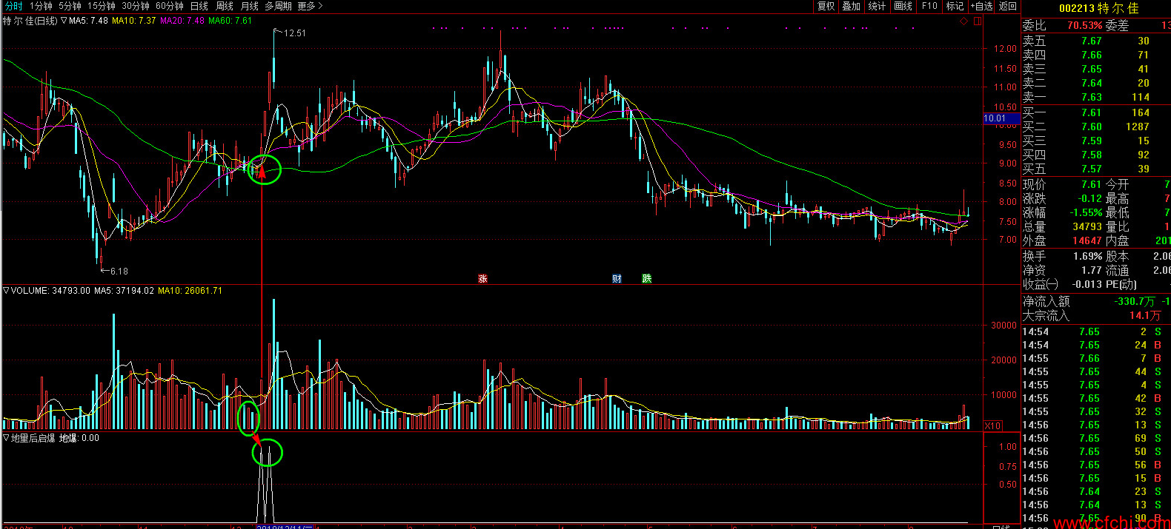1171x529 pixels.
Task: Switch to the 1分钟 period tab
Action: [41, 6]
